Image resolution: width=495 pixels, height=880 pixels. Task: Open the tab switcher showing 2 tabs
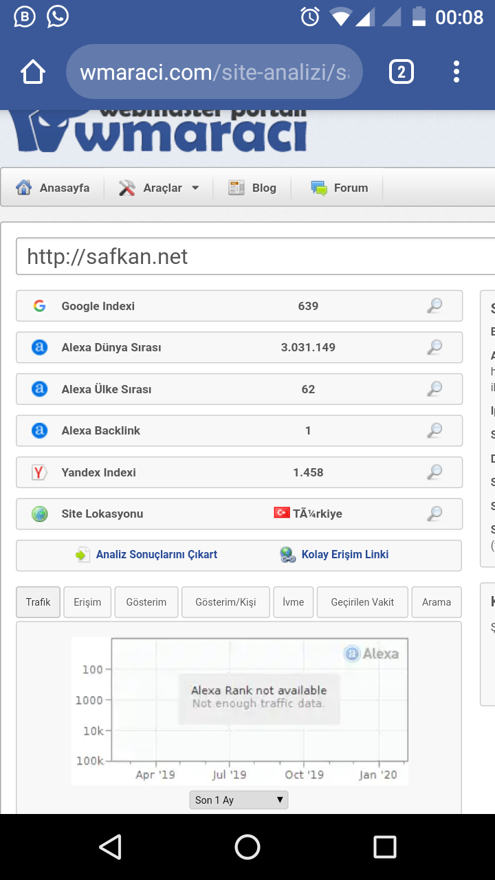[401, 71]
